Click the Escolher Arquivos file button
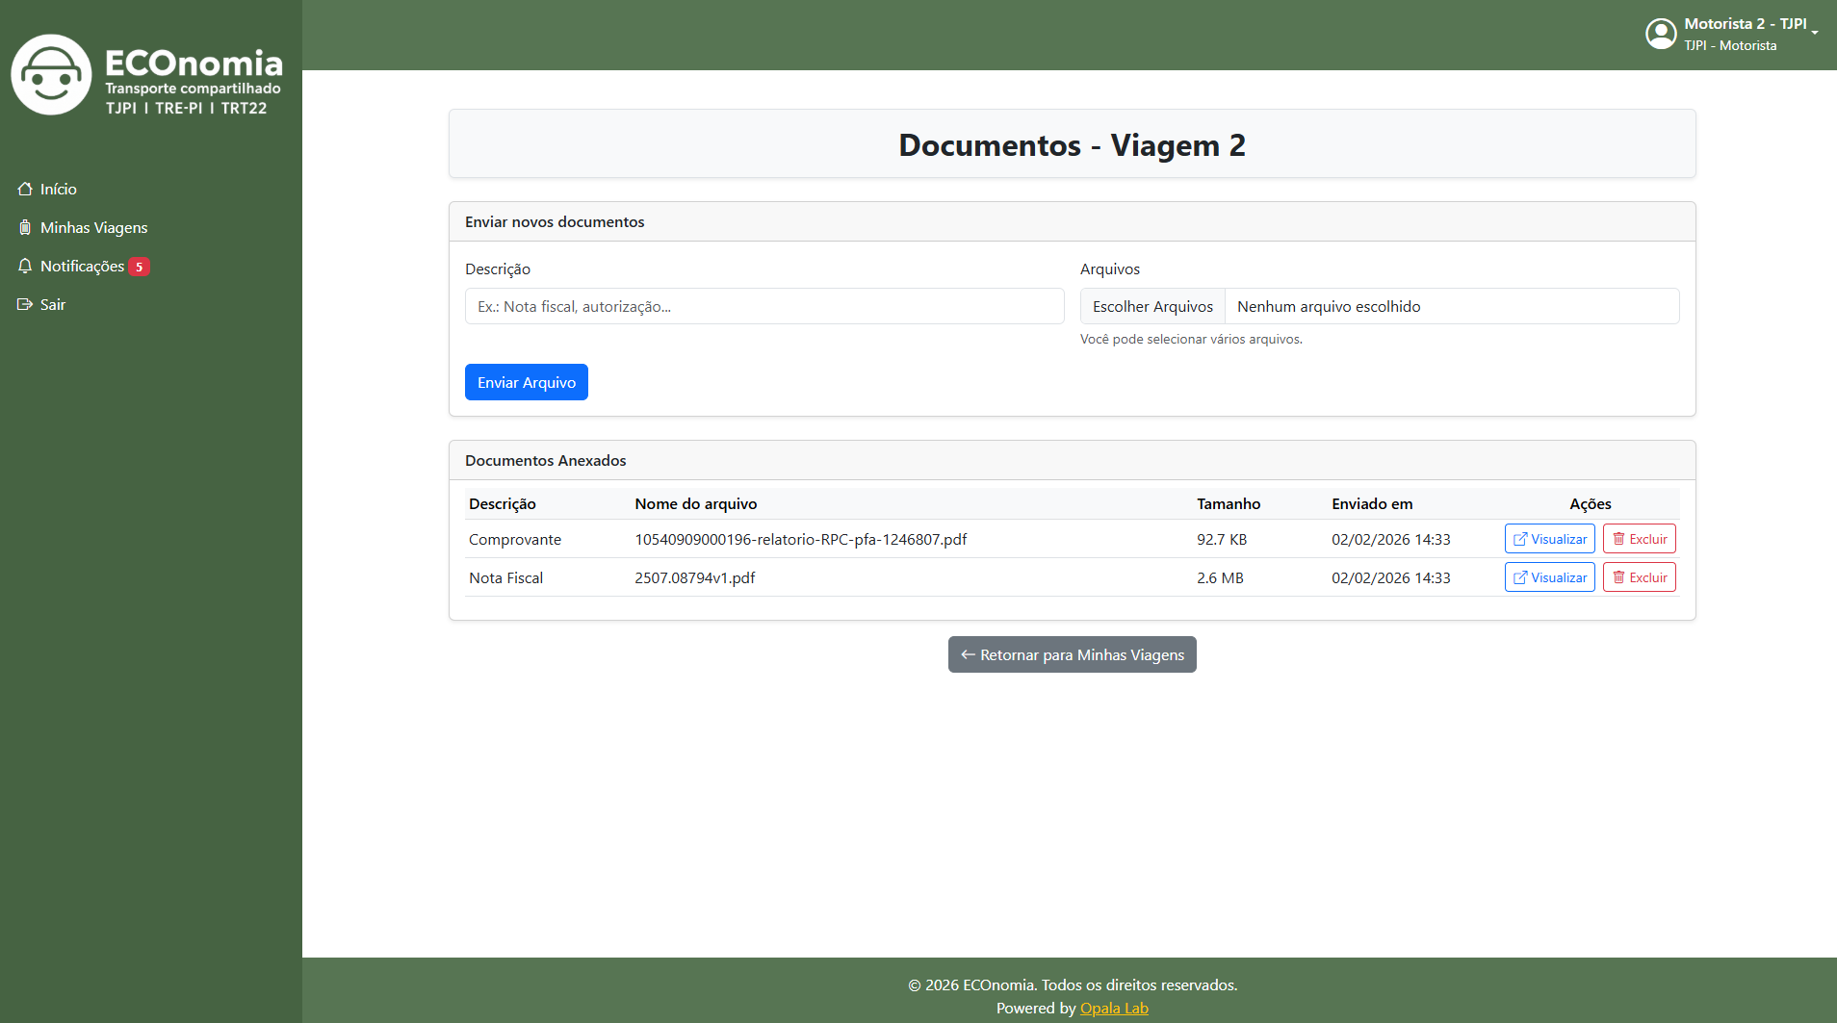The height and width of the screenshot is (1023, 1837). 1152,306
